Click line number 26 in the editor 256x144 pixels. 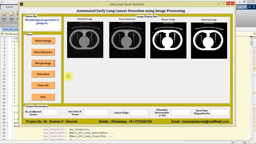[x=4, y=123]
